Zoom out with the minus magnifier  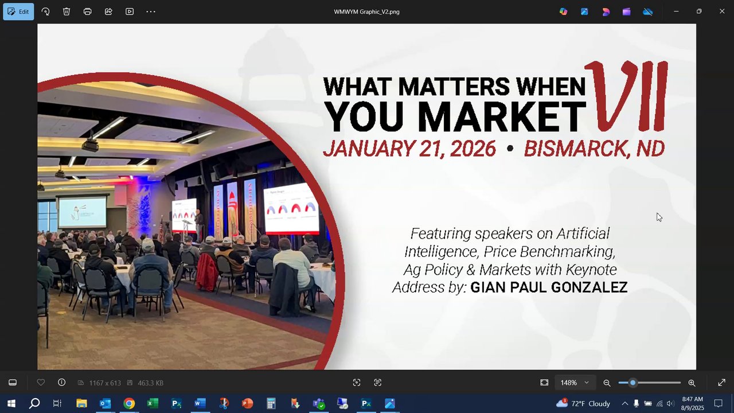607,383
